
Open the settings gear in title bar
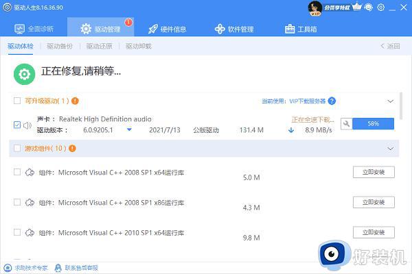tap(380, 8)
